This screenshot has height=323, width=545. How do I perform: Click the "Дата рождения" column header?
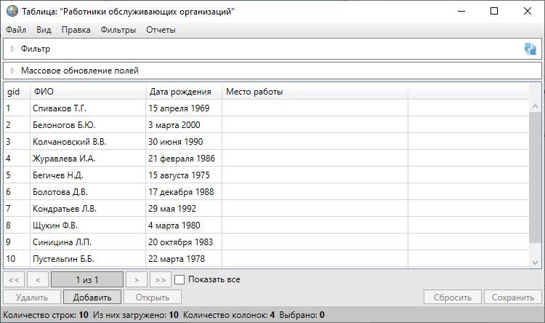click(183, 92)
